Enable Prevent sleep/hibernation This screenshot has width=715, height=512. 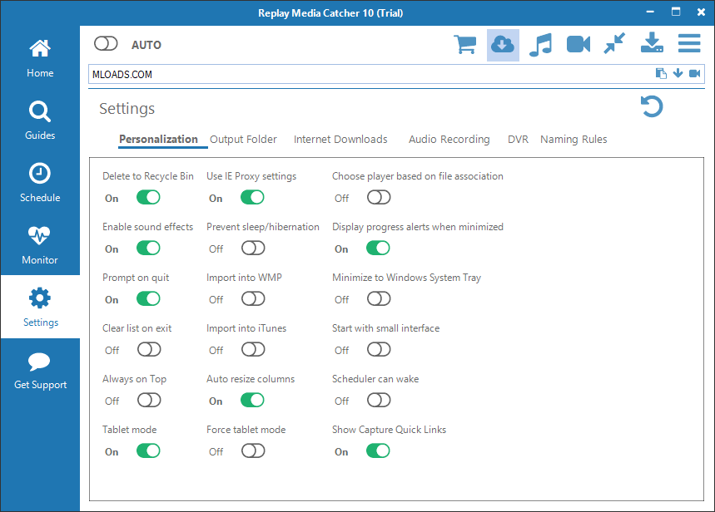(252, 248)
